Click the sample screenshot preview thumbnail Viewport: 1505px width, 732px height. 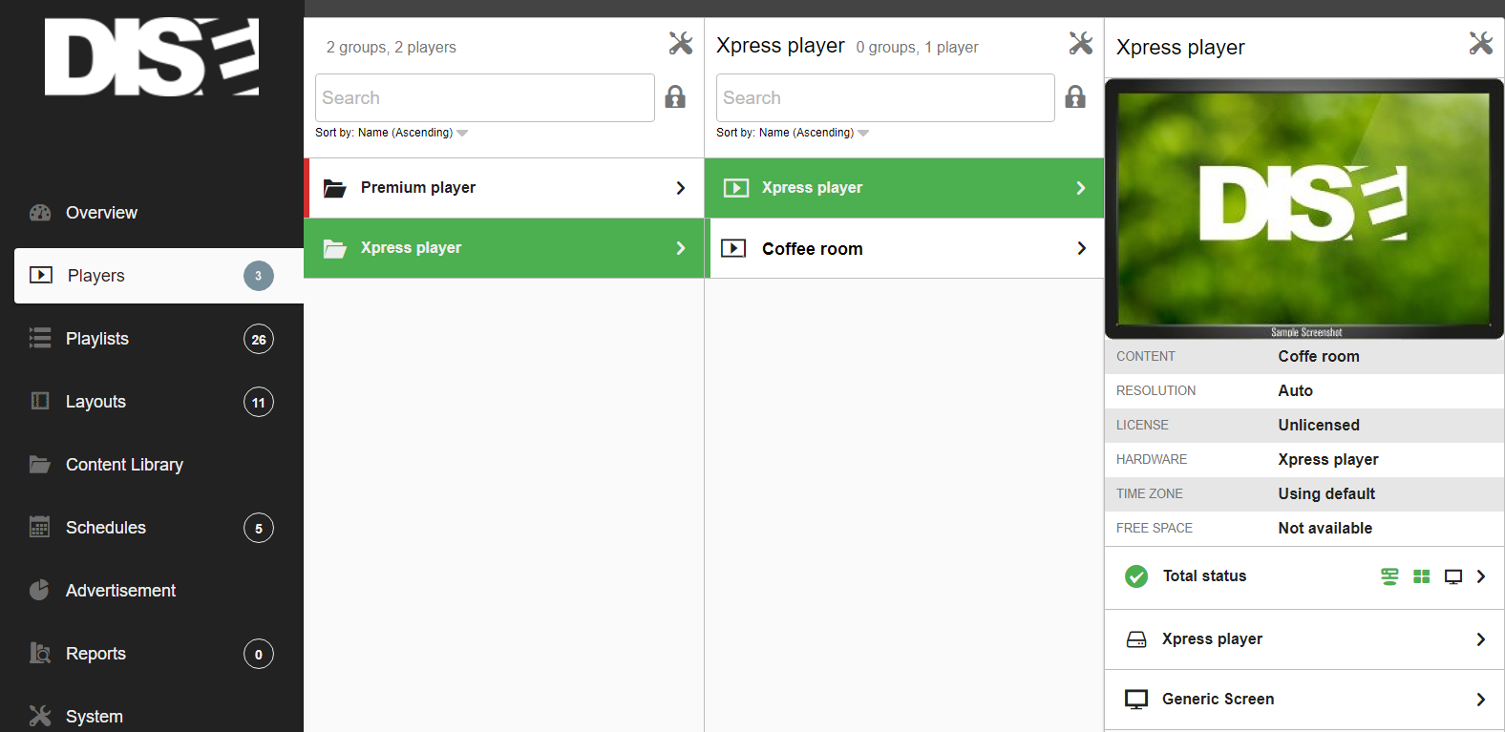pos(1304,209)
